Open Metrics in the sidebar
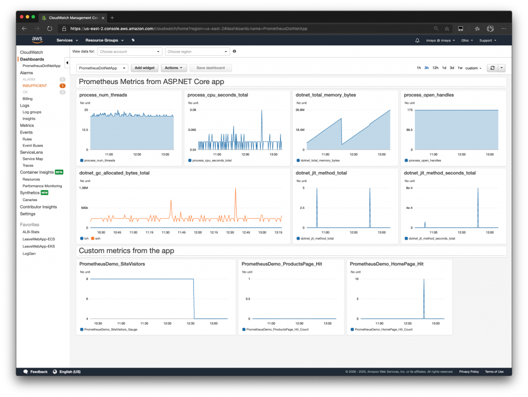The image size is (528, 397). (x=27, y=126)
